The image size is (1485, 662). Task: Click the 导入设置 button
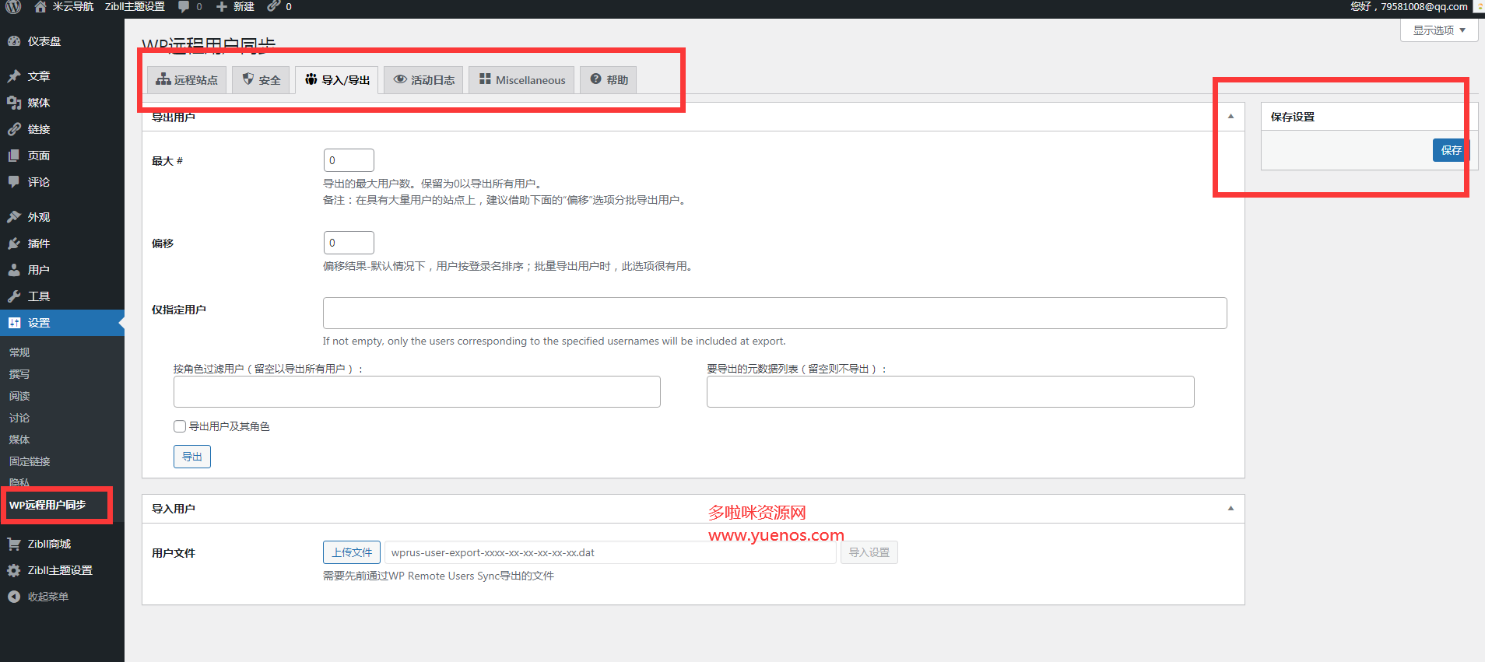pyautogui.click(x=869, y=552)
